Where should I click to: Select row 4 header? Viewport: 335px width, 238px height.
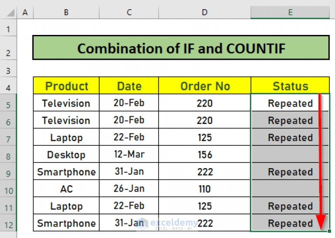(8, 86)
